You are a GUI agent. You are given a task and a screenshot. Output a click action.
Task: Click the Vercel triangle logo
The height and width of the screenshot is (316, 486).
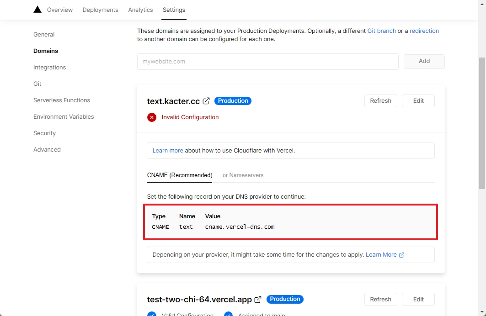tap(37, 10)
